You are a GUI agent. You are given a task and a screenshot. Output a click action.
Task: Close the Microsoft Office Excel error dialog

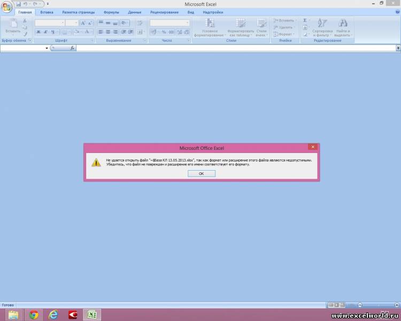click(313, 147)
